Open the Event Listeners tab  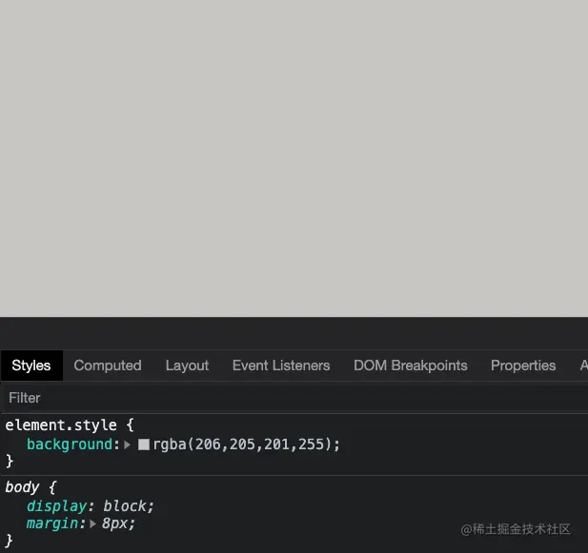click(x=281, y=365)
